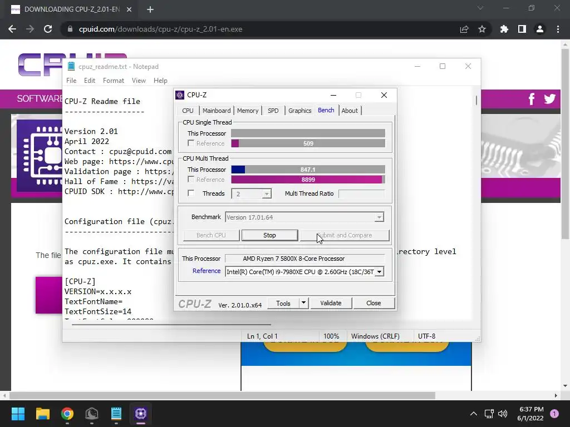Image resolution: width=570 pixels, height=427 pixels.
Task: Click the Tools button
Action: [x=283, y=303]
